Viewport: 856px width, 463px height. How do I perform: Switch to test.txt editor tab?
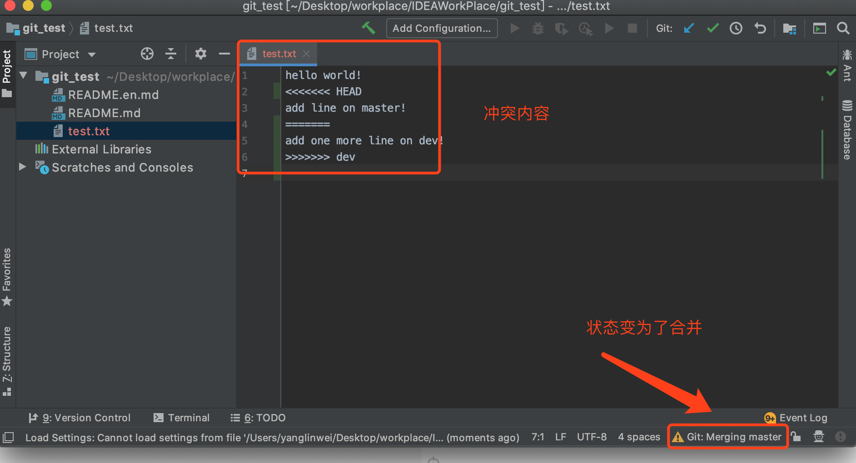coord(279,54)
